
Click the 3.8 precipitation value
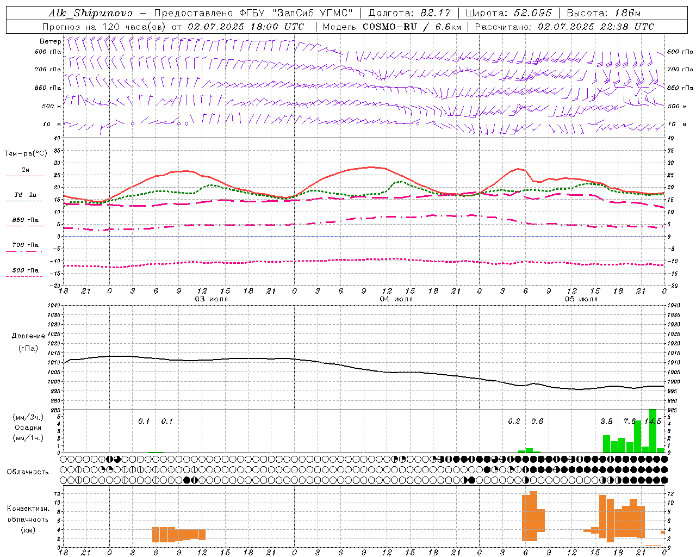click(x=606, y=422)
